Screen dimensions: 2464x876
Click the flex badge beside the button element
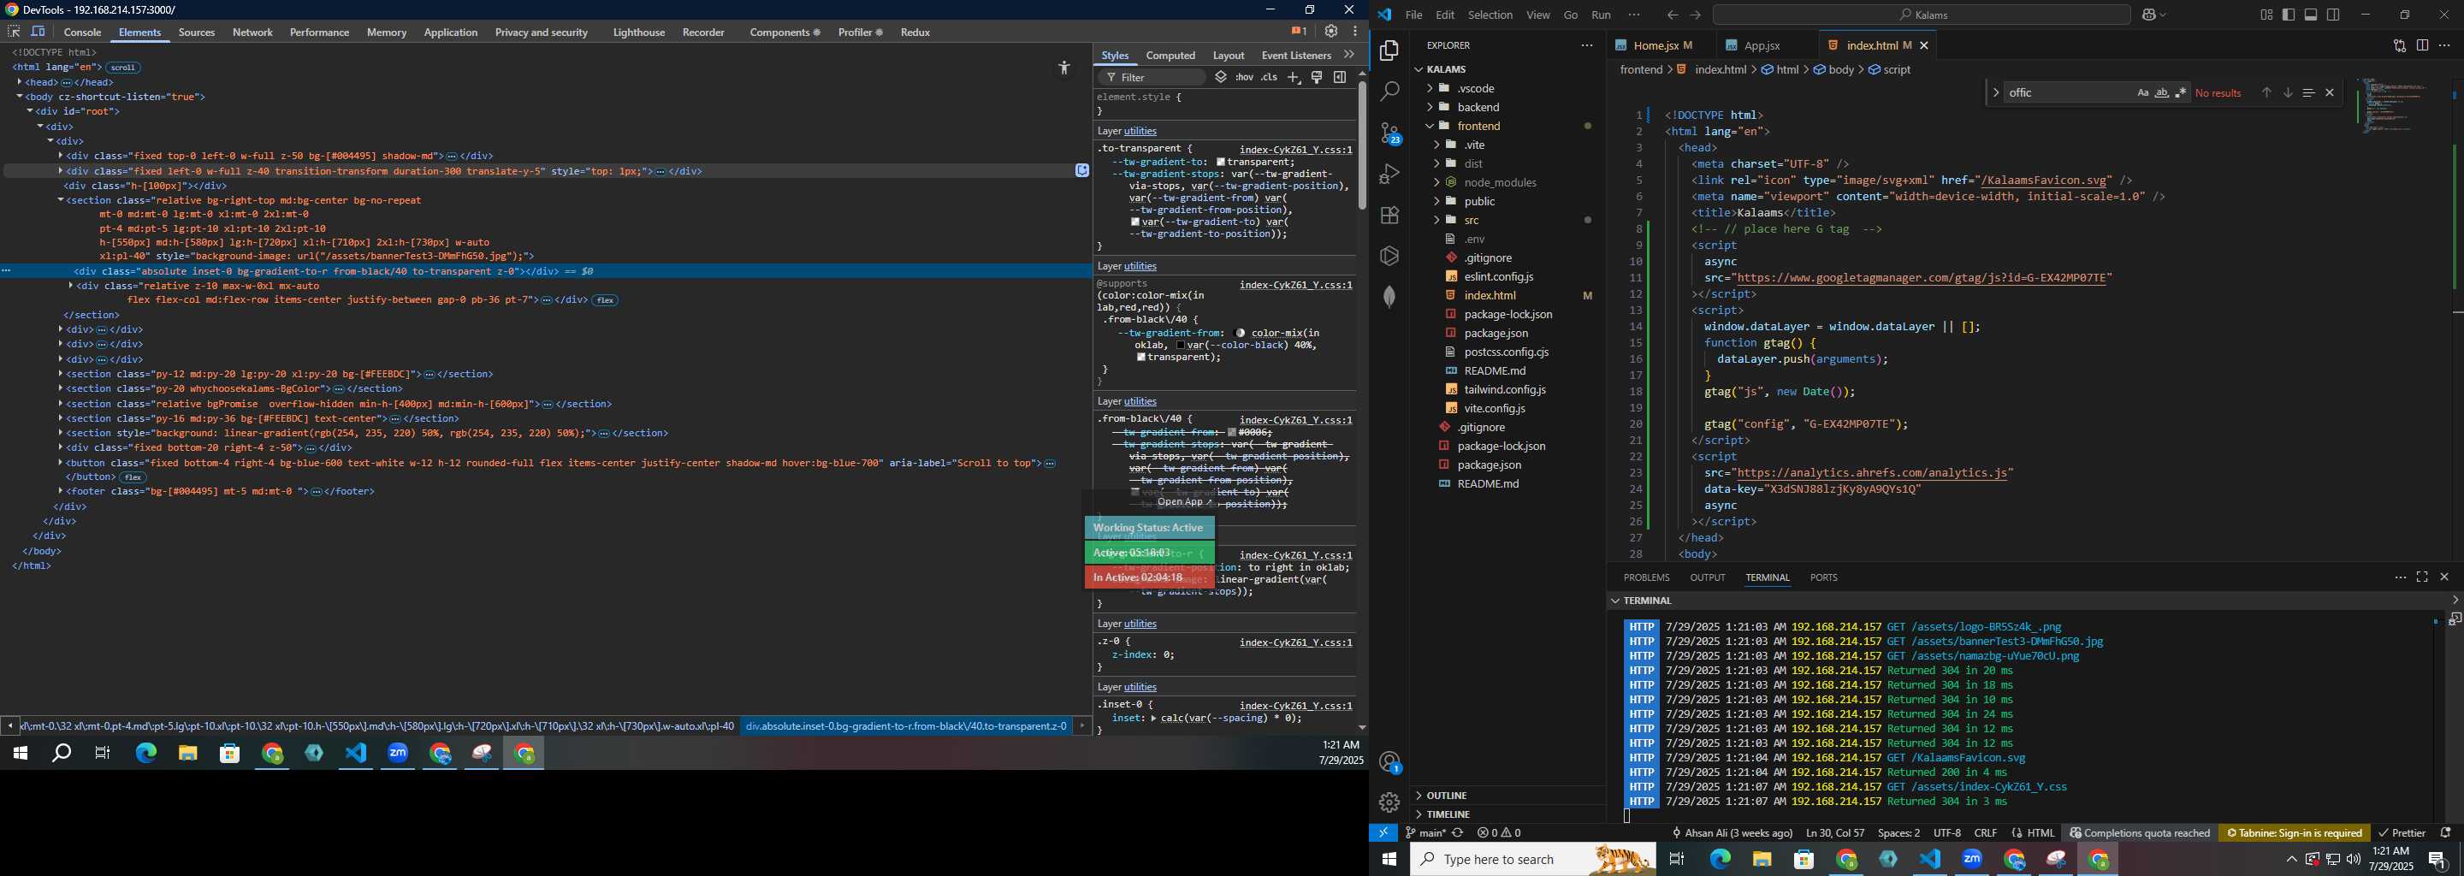tap(133, 477)
